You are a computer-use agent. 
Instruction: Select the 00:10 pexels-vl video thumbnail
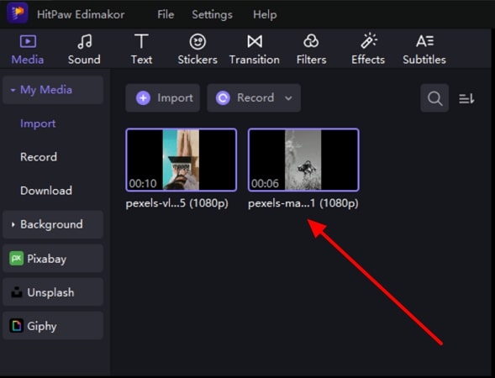tap(182, 160)
